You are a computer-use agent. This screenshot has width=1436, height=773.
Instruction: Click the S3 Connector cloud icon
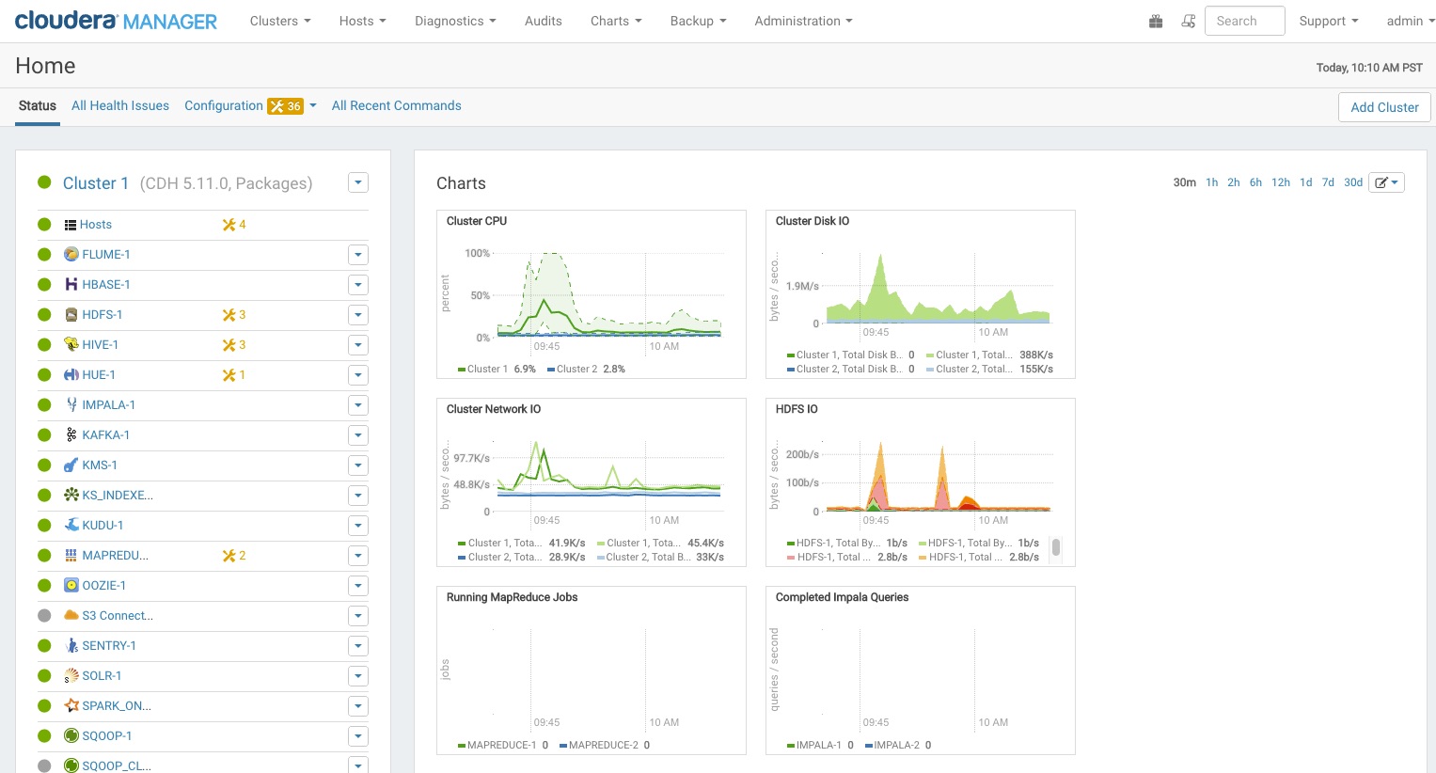(x=71, y=616)
